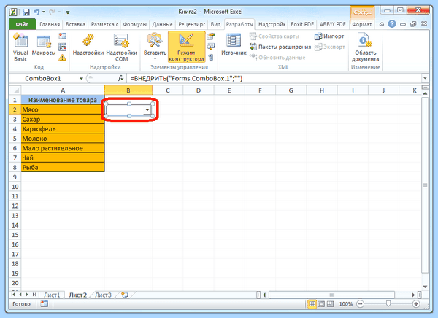The height and width of the screenshot is (318, 438).
Task: Open the ABBYY PDF tab
Action: click(332, 24)
